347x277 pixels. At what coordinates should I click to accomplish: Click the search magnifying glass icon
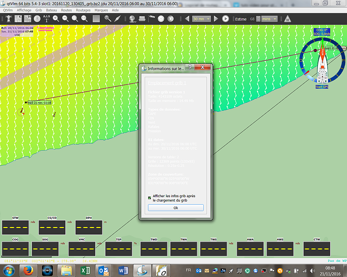(108, 19)
